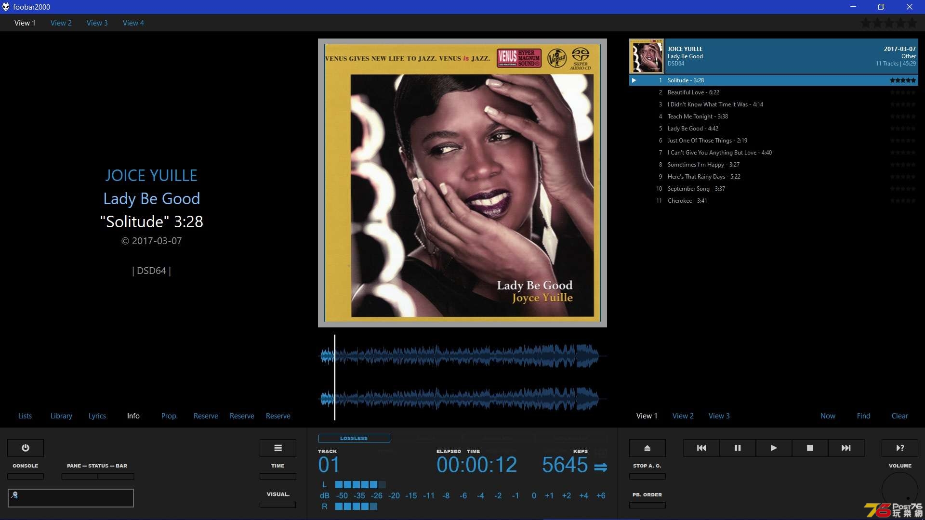The width and height of the screenshot is (925, 520).
Task: Set rating using the top-right star row
Action: (x=889, y=23)
